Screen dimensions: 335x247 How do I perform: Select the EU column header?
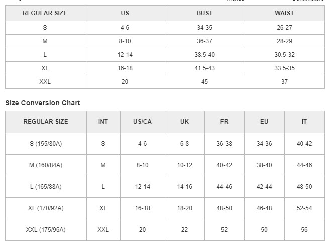pos(264,122)
